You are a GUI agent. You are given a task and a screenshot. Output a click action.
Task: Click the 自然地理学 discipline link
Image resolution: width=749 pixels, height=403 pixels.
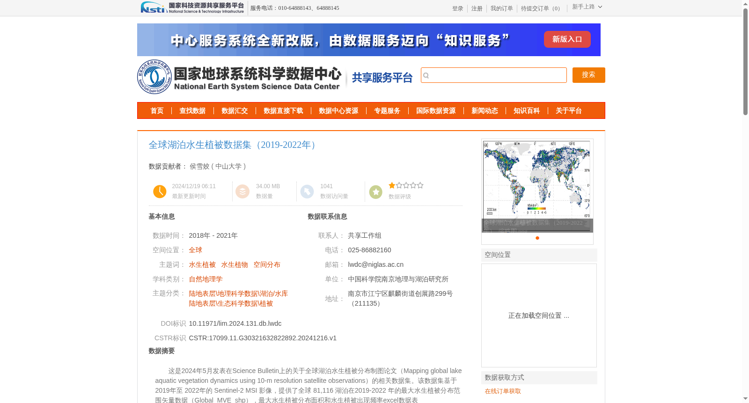point(206,279)
